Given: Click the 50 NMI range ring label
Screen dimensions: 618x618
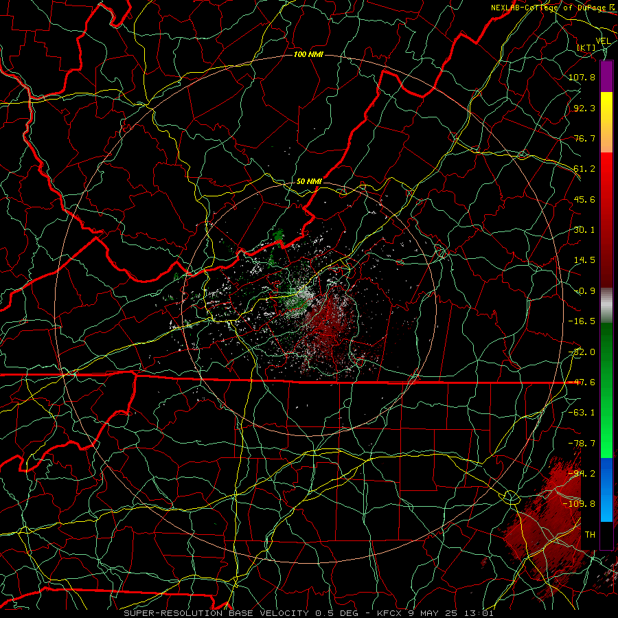Looking at the screenshot, I should (309, 181).
